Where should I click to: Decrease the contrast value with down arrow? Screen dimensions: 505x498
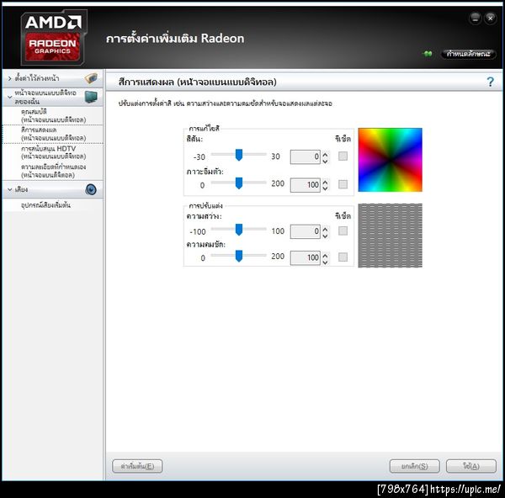tap(325, 262)
